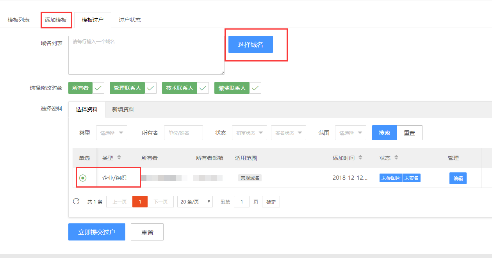
Task: Open the 实名状态 dropdown
Action: pos(288,133)
